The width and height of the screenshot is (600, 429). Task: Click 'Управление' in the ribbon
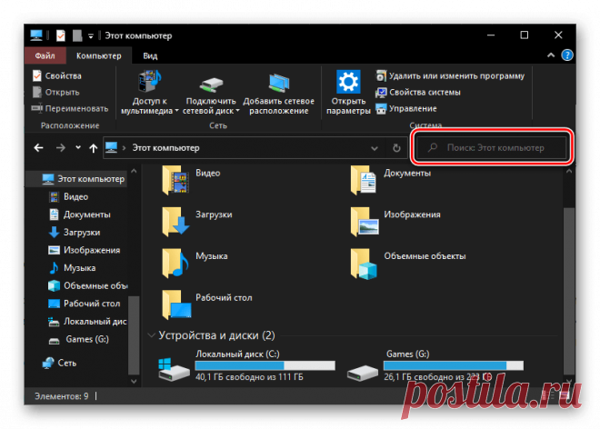(406, 109)
